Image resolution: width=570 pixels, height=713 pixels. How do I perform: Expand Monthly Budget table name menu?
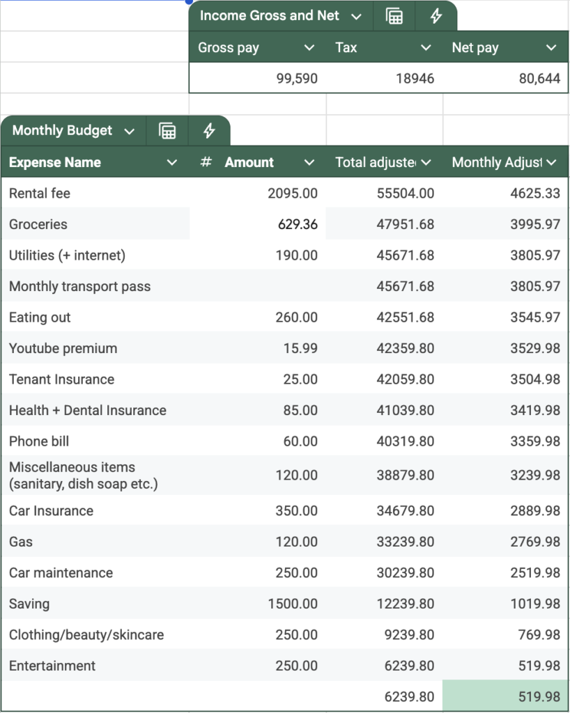(x=129, y=132)
